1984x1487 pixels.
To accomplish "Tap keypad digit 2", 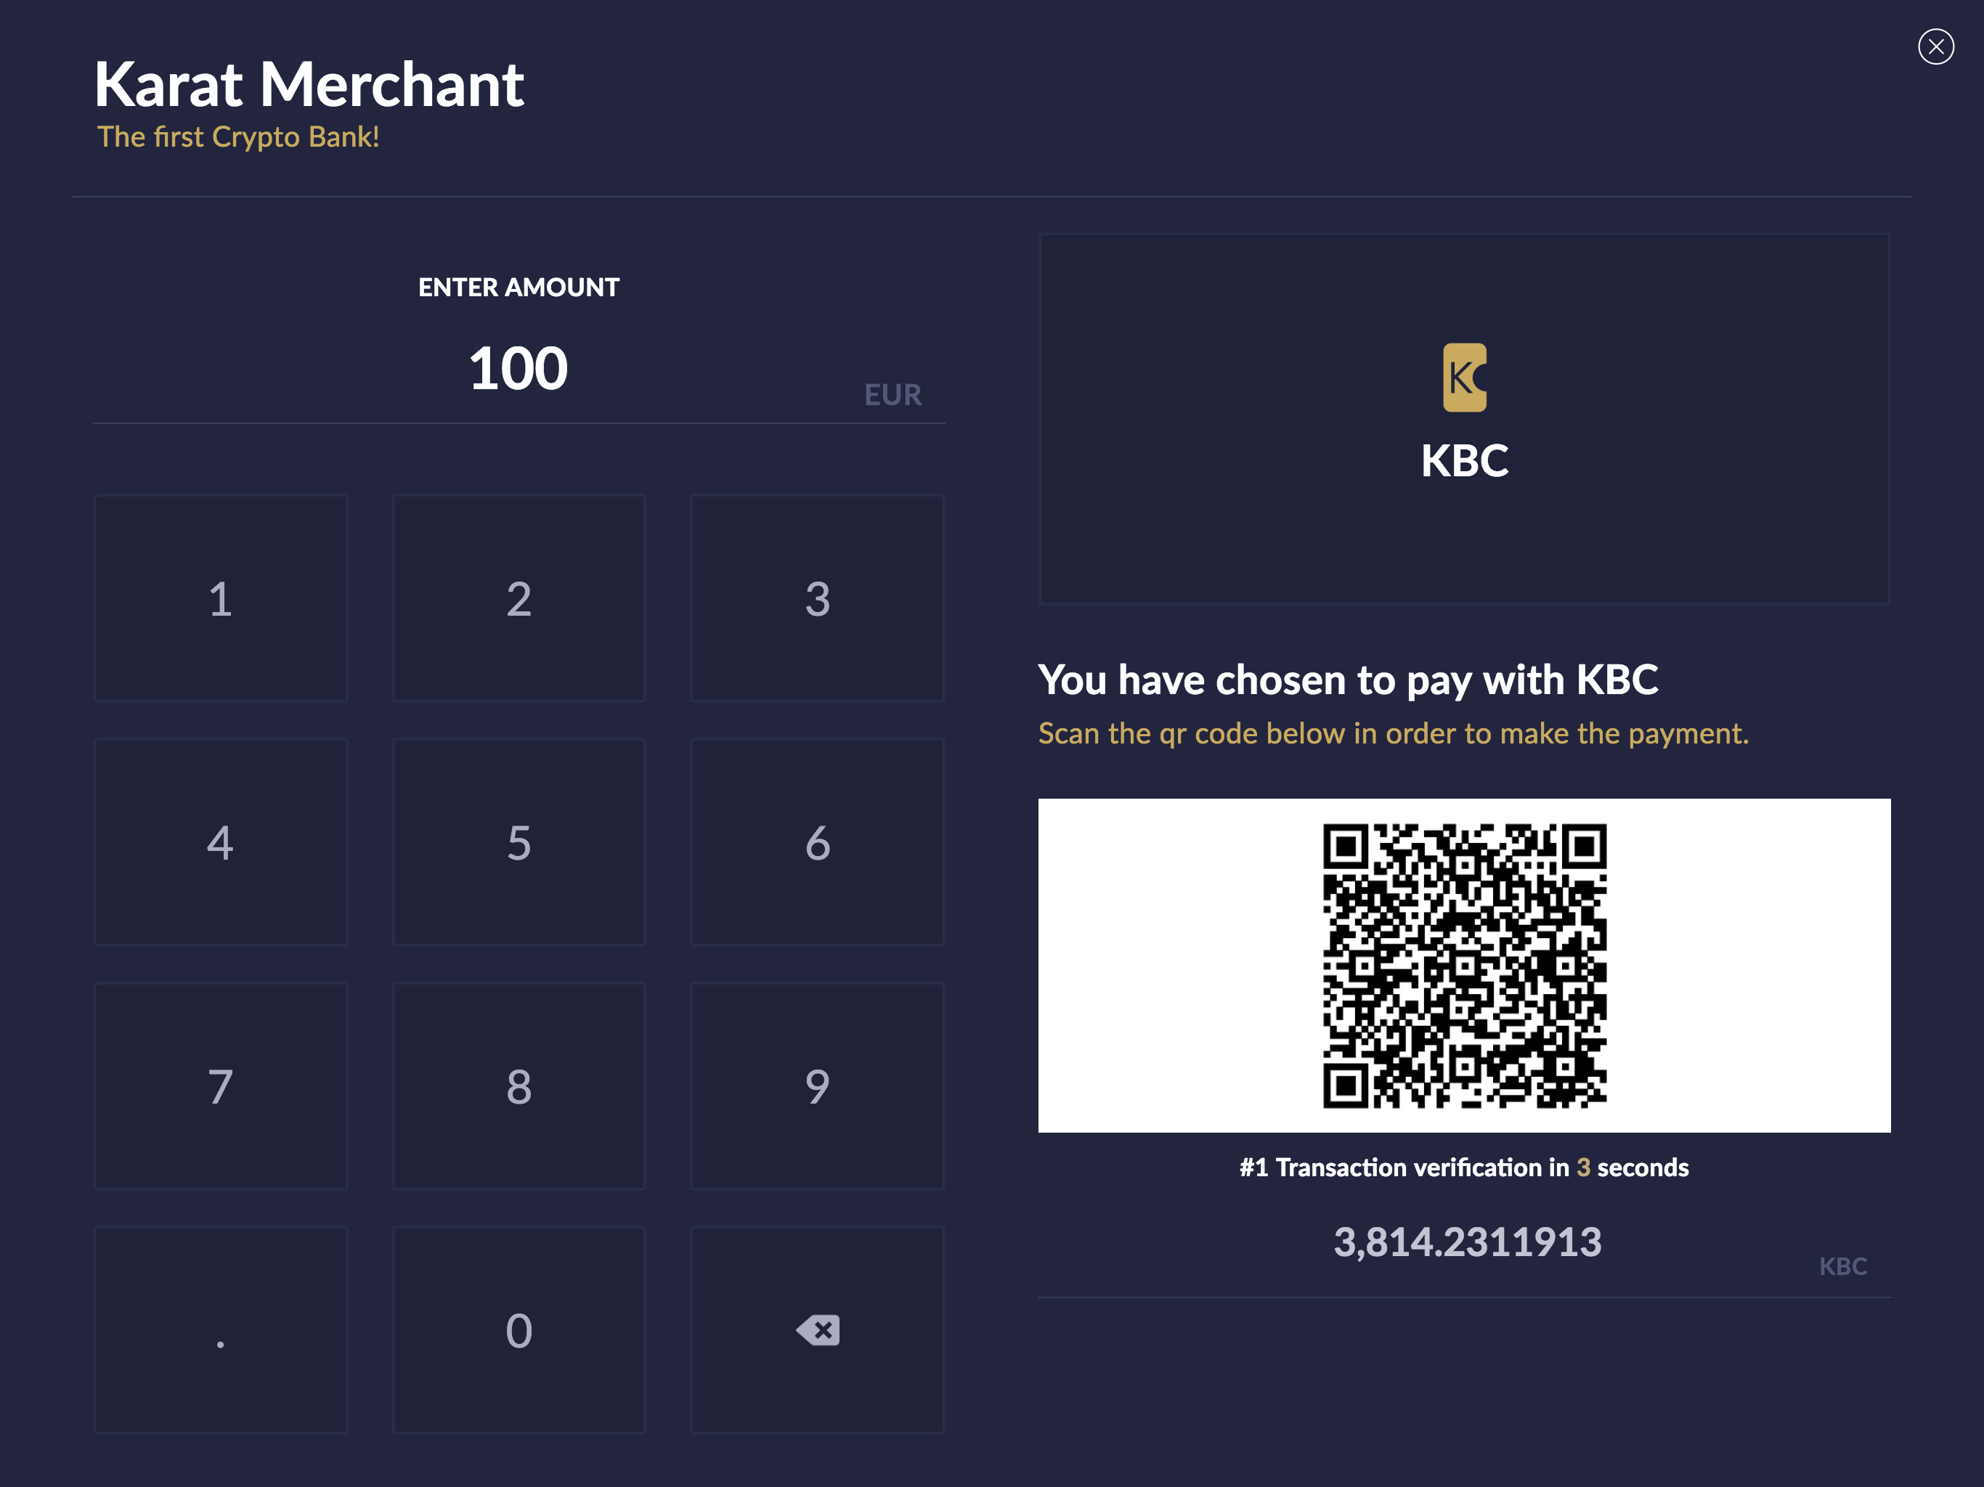I will (x=519, y=598).
